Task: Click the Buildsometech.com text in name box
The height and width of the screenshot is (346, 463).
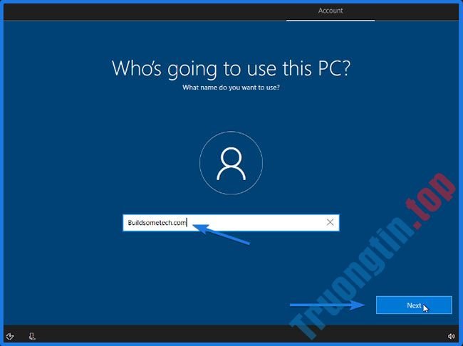Action: click(157, 223)
